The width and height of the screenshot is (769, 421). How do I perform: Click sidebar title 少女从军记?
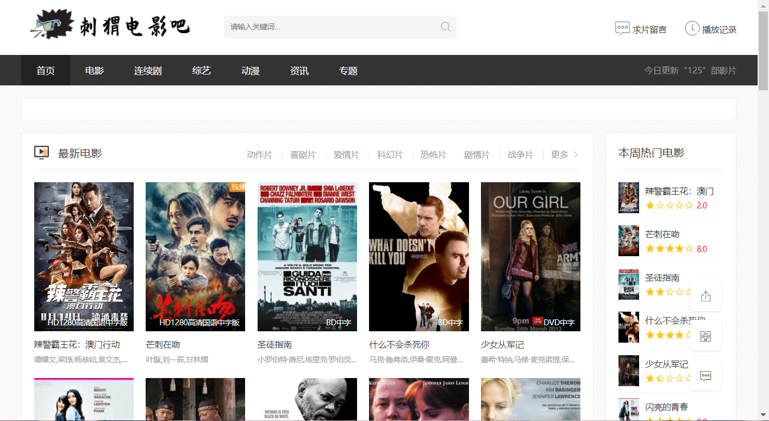[667, 364]
